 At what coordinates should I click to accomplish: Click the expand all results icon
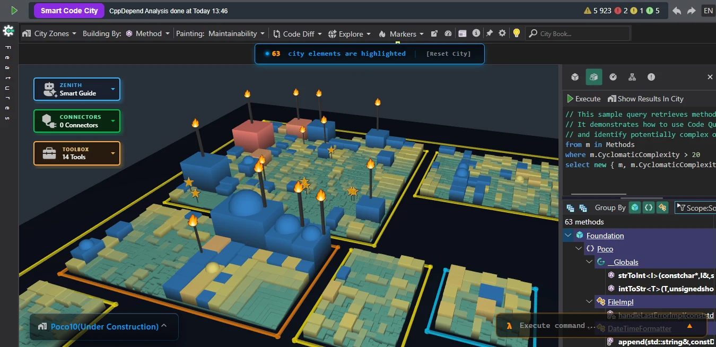[583, 208]
